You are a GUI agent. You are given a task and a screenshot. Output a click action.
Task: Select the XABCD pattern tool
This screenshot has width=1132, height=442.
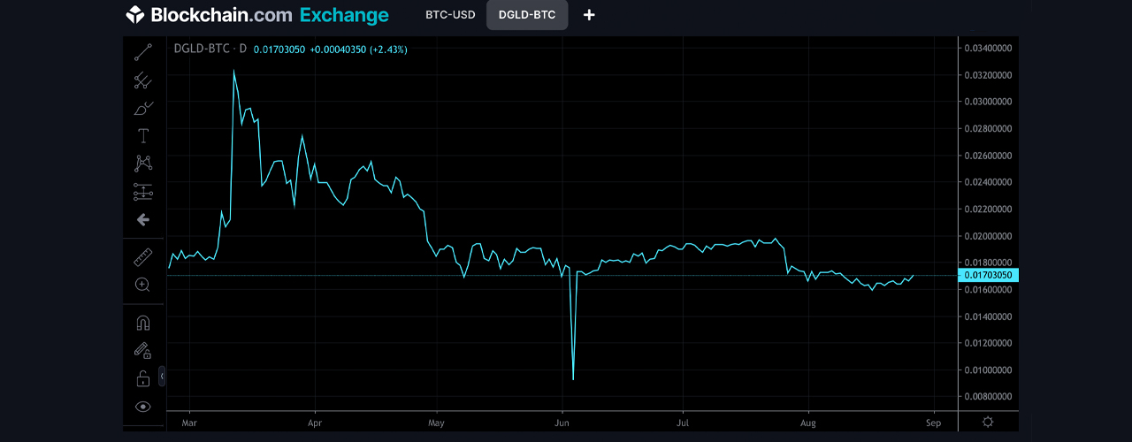click(x=142, y=164)
